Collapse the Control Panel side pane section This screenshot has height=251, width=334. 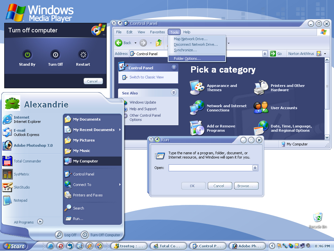click(x=174, y=67)
